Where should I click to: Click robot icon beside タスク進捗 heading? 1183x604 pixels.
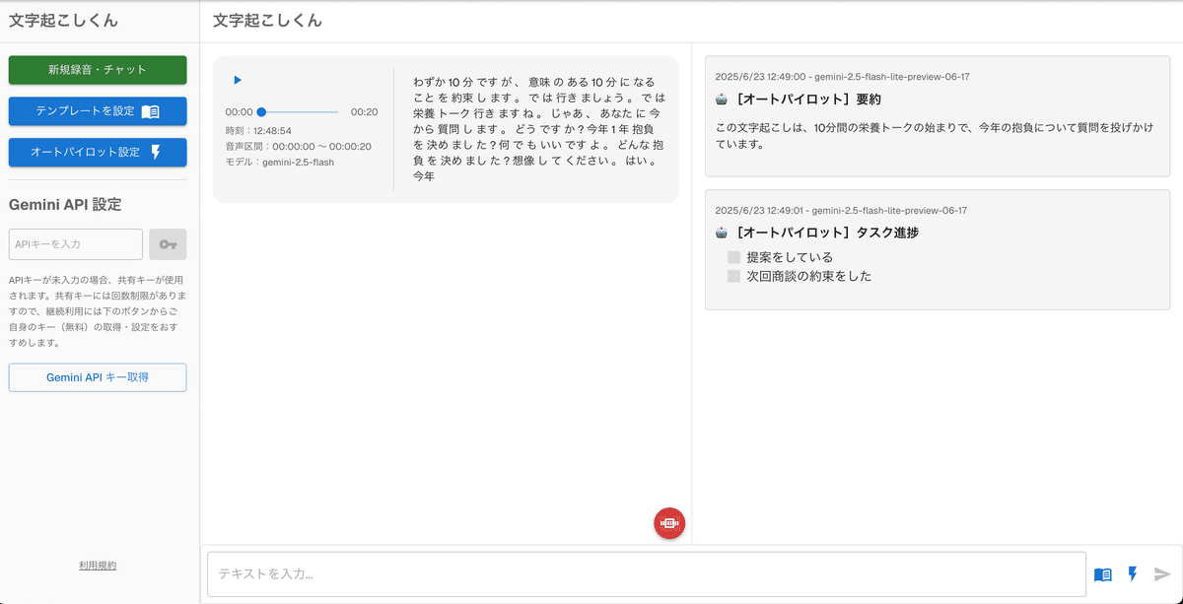722,233
